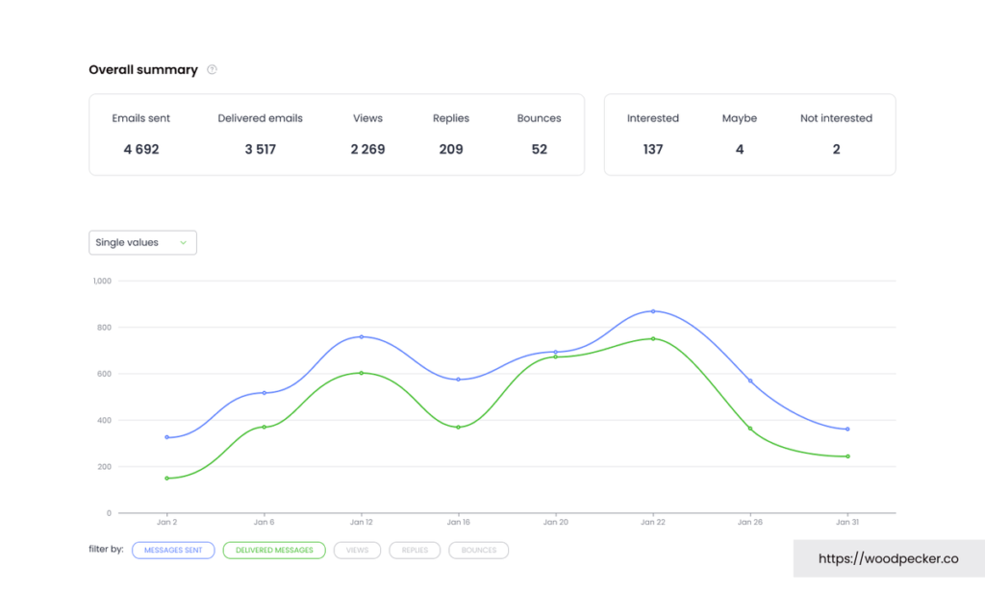Enable the Replies filter

pyautogui.click(x=415, y=551)
